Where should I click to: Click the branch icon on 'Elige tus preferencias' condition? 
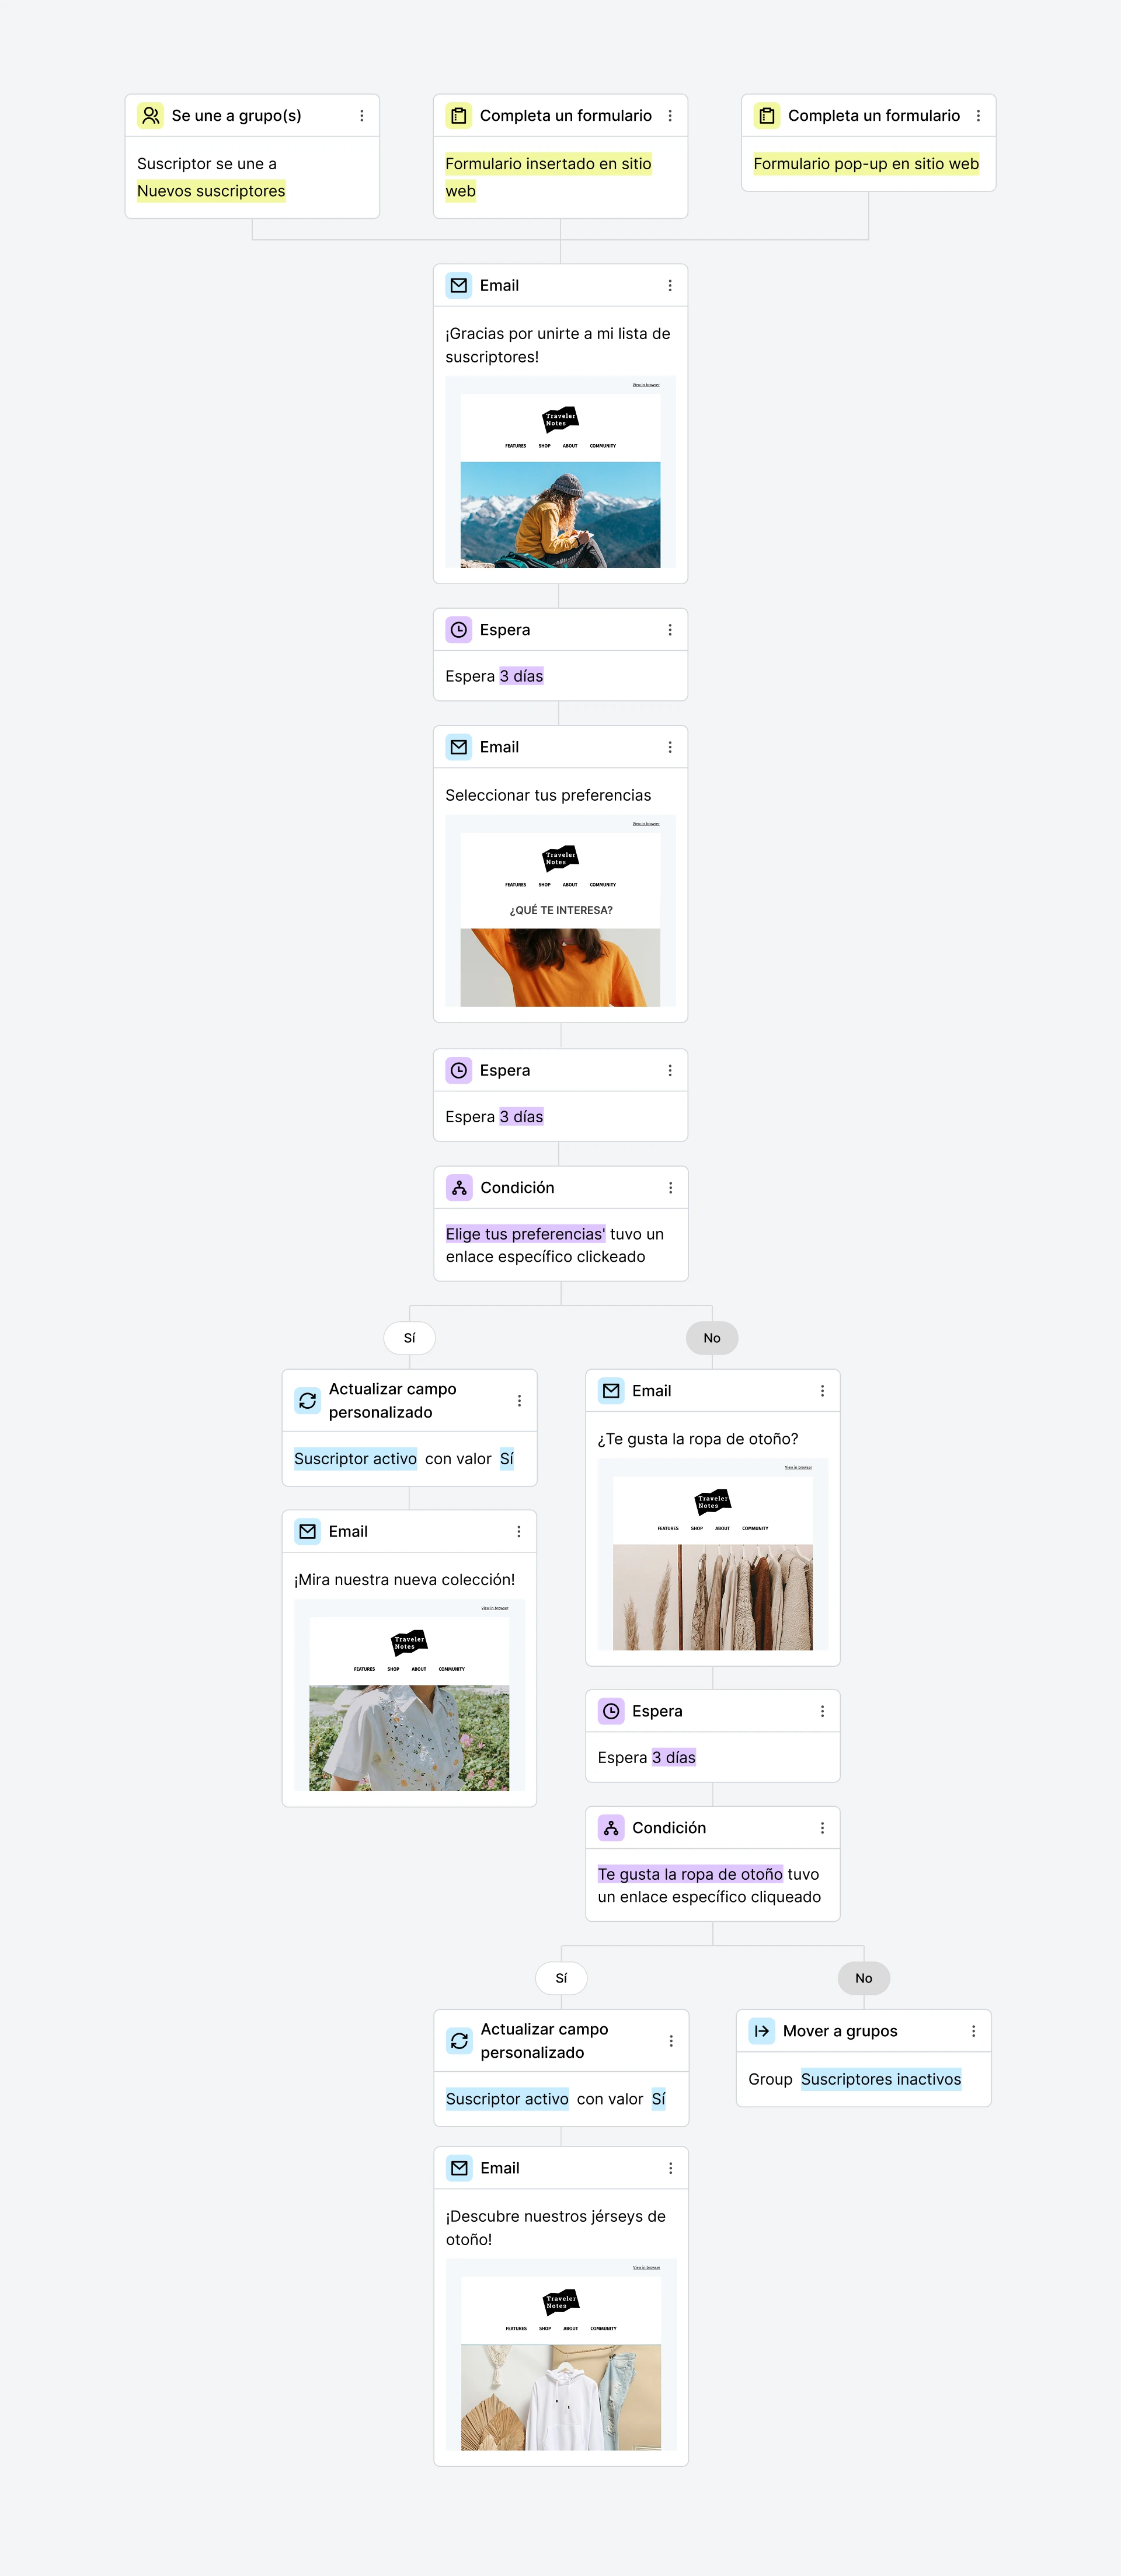point(460,1188)
